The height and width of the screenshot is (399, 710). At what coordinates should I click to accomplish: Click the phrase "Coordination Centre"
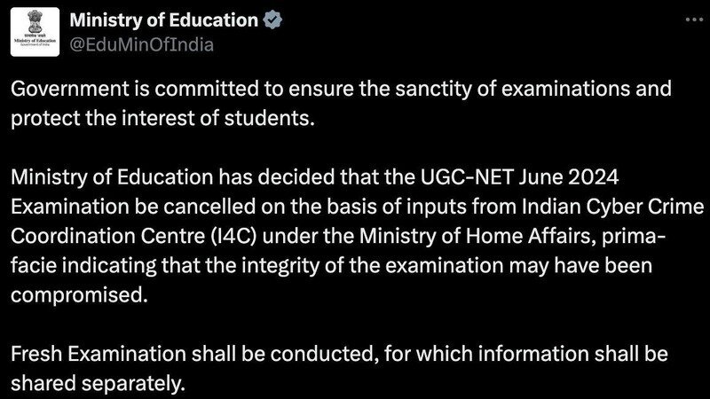coord(107,236)
